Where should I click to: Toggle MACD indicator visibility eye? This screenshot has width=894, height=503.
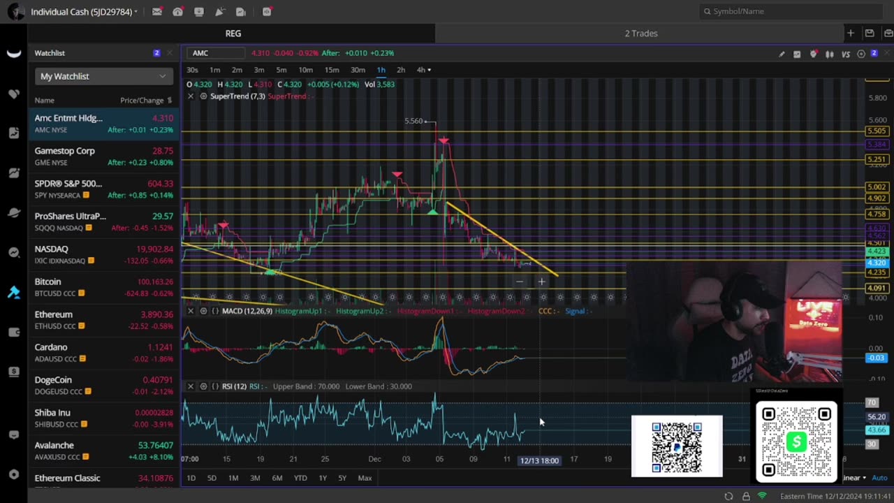point(203,311)
